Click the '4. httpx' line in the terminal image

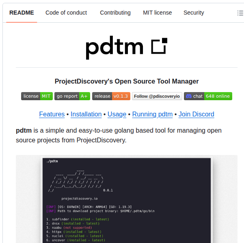74,232
